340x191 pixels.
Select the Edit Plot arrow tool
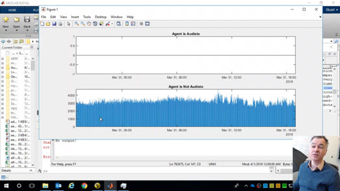click(69, 24)
